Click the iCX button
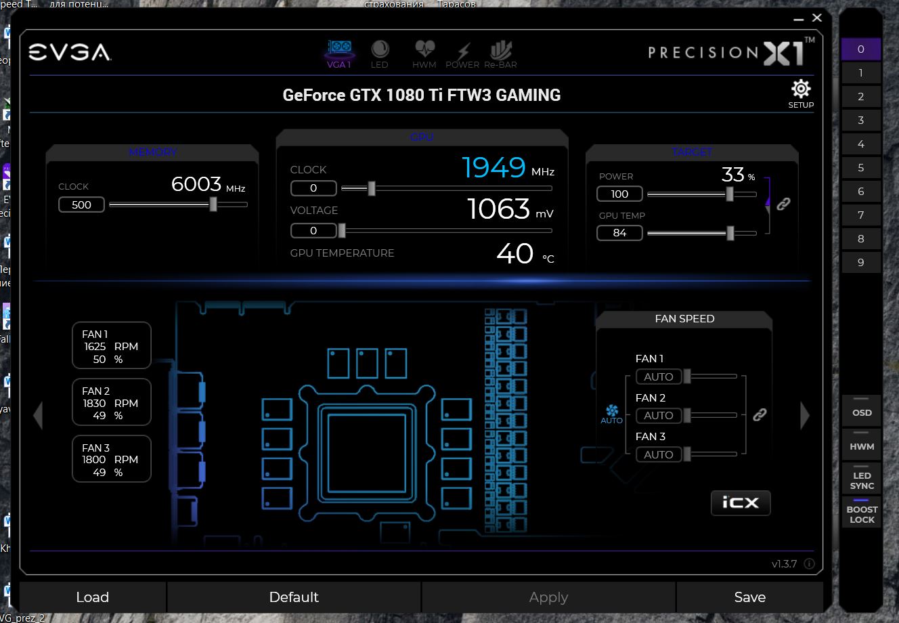Screen dimensions: 899x623 click(741, 502)
